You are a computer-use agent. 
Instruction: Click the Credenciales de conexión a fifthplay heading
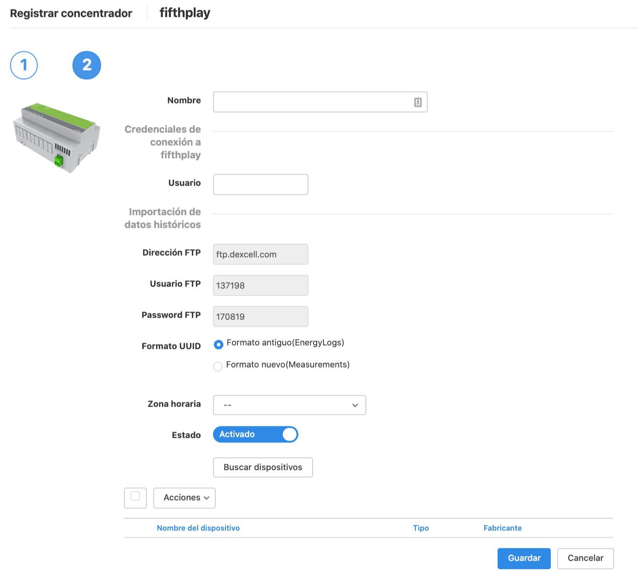163,142
